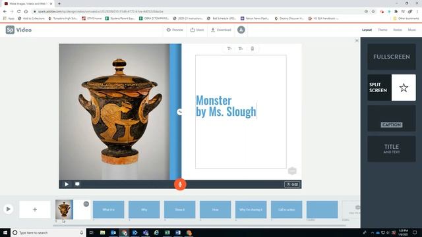Delete the text box with trash icon
422x237 pixels.
pos(252,48)
